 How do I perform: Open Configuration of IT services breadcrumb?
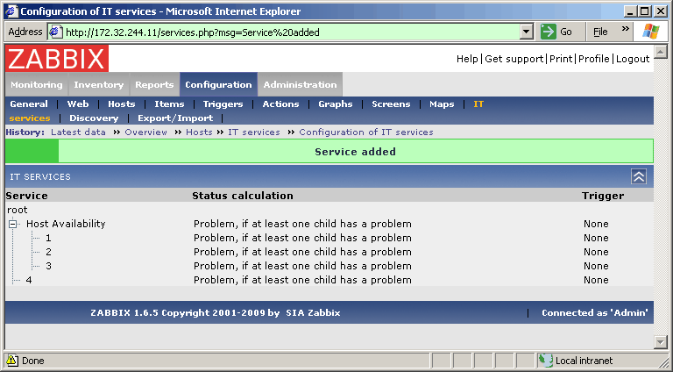366,132
